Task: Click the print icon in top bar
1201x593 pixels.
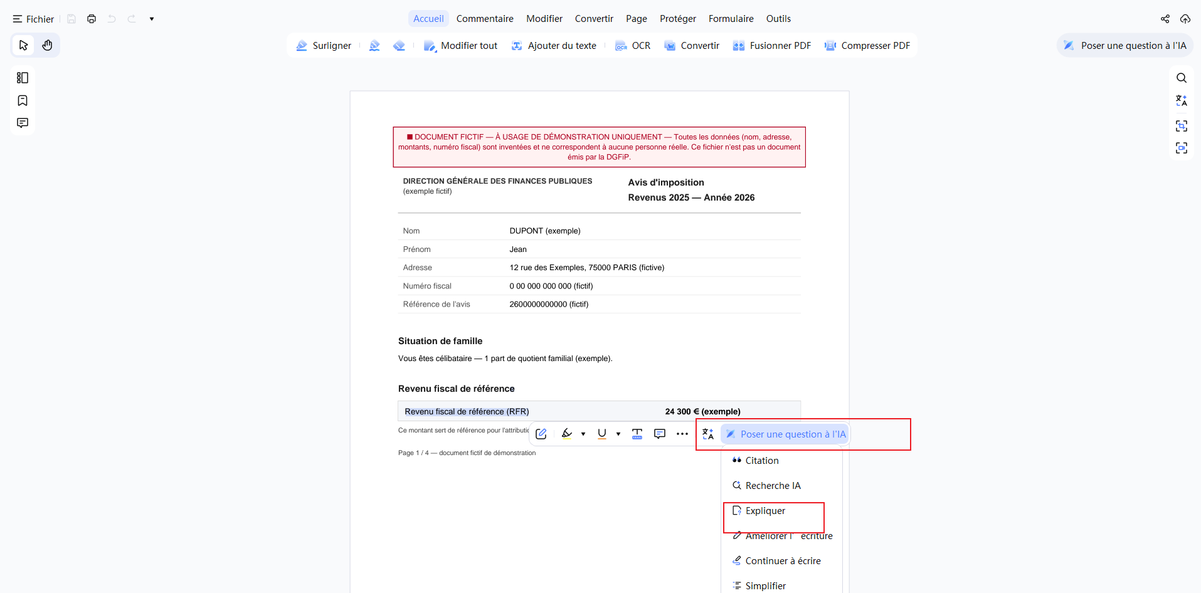Action: 92,19
